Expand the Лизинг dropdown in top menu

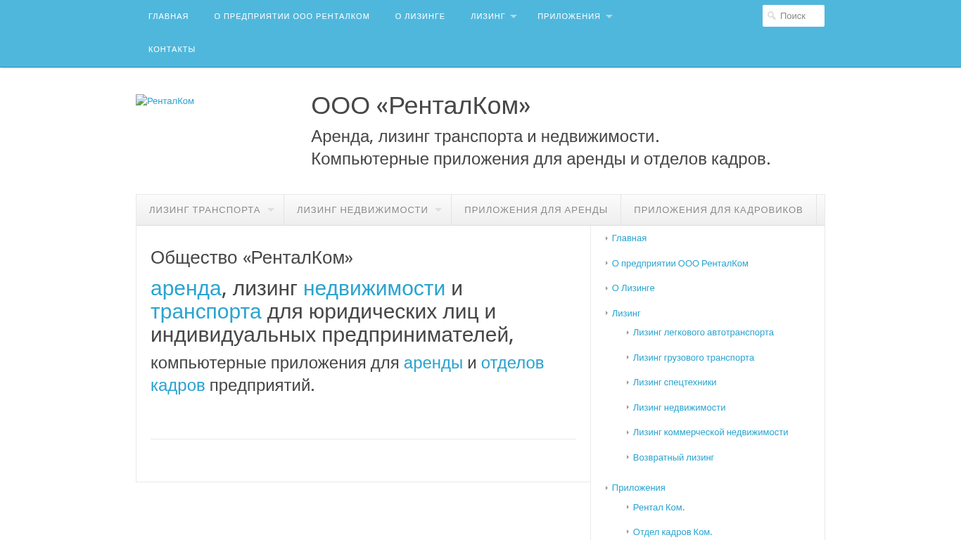(514, 17)
